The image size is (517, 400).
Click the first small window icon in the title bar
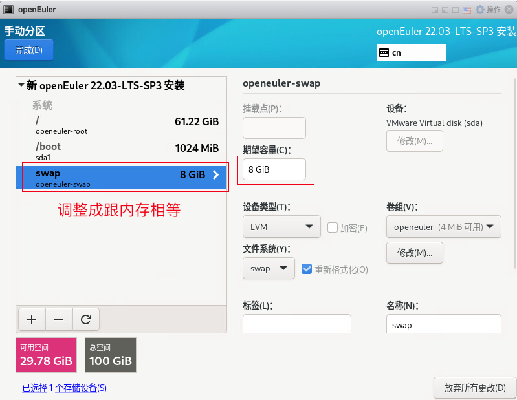point(435,10)
